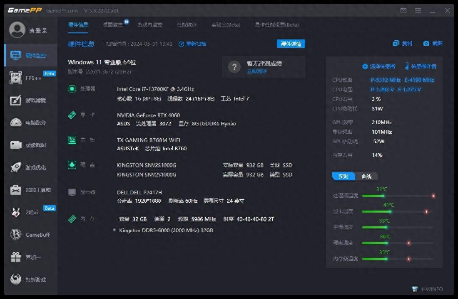
Task: Open 2哈ai husky icon
Action: tap(16, 213)
